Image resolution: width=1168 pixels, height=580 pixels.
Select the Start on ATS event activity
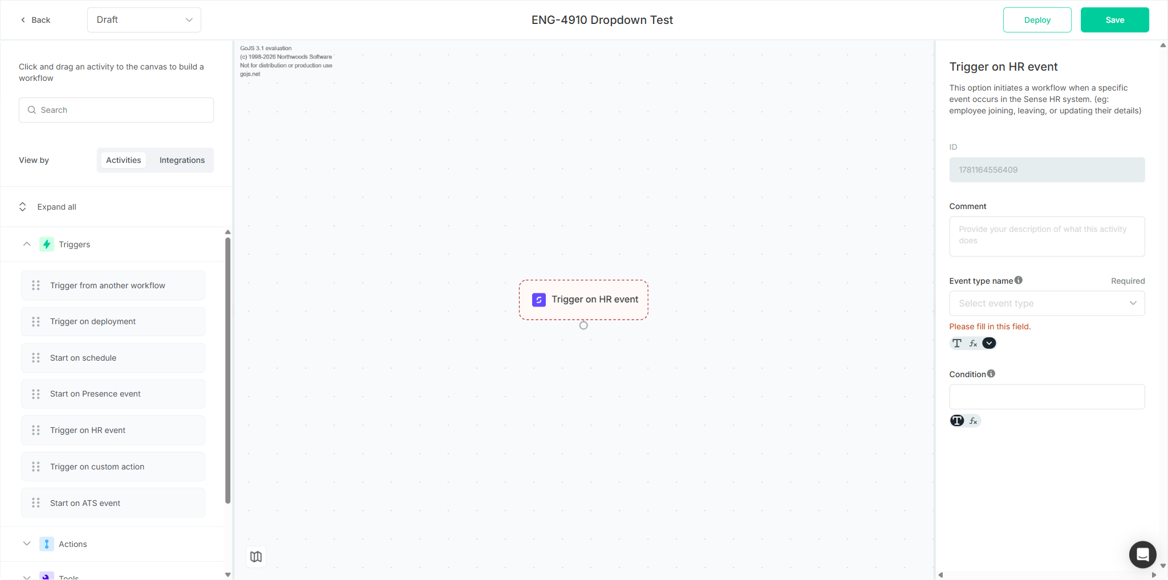click(113, 503)
